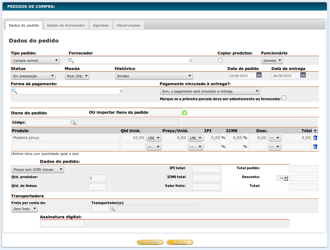Open the Data do pedido calendar picker
This screenshot has width=330, height=250.
pyautogui.click(x=259, y=75)
